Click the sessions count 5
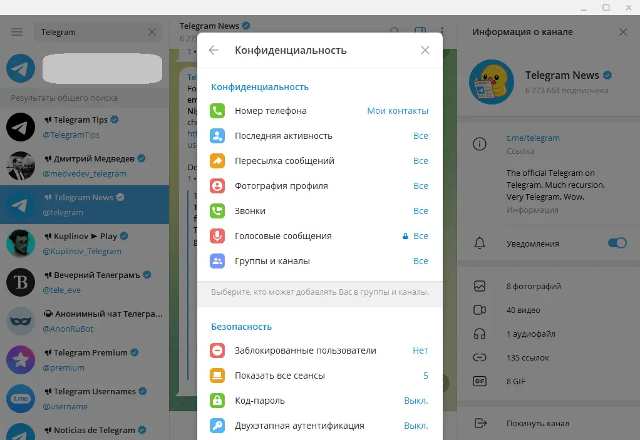 pyautogui.click(x=426, y=376)
